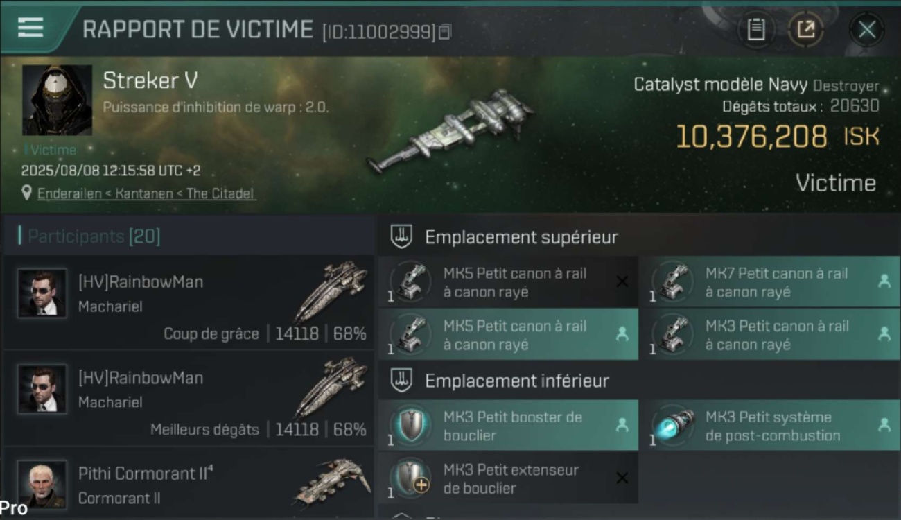Switch to the Participants [20] tab
This screenshot has height=520, width=901.
(x=94, y=236)
